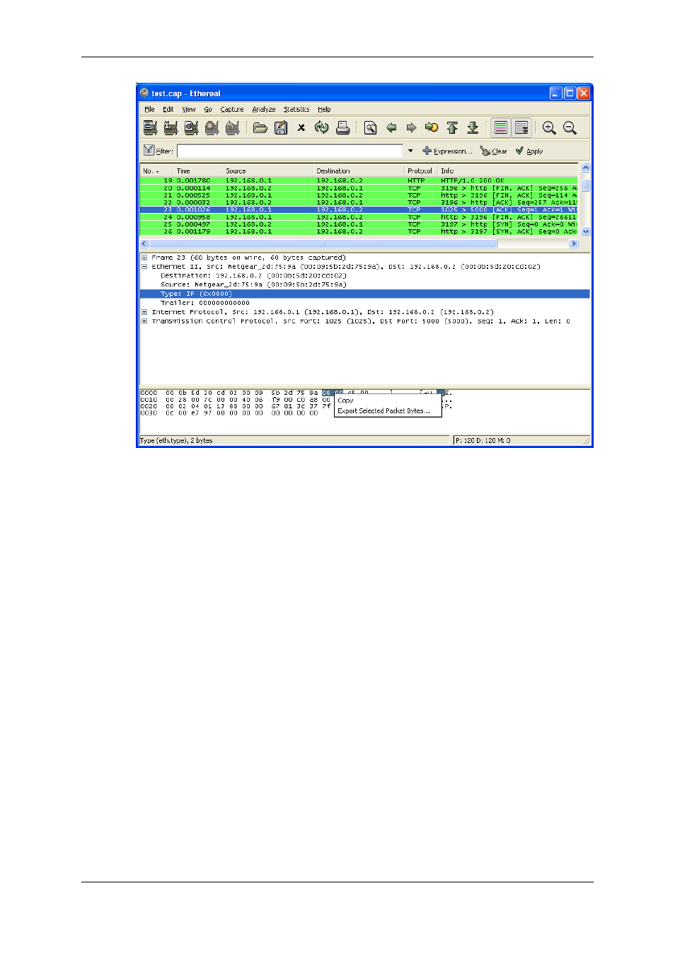Open the Help menu
Viewport: 675px width, 956px height.
(x=324, y=110)
